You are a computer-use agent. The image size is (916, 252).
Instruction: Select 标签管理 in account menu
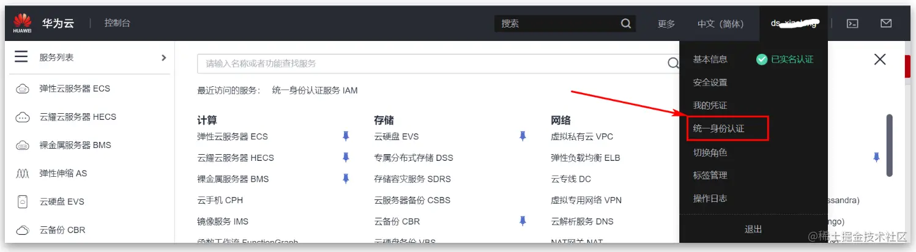[x=710, y=176]
